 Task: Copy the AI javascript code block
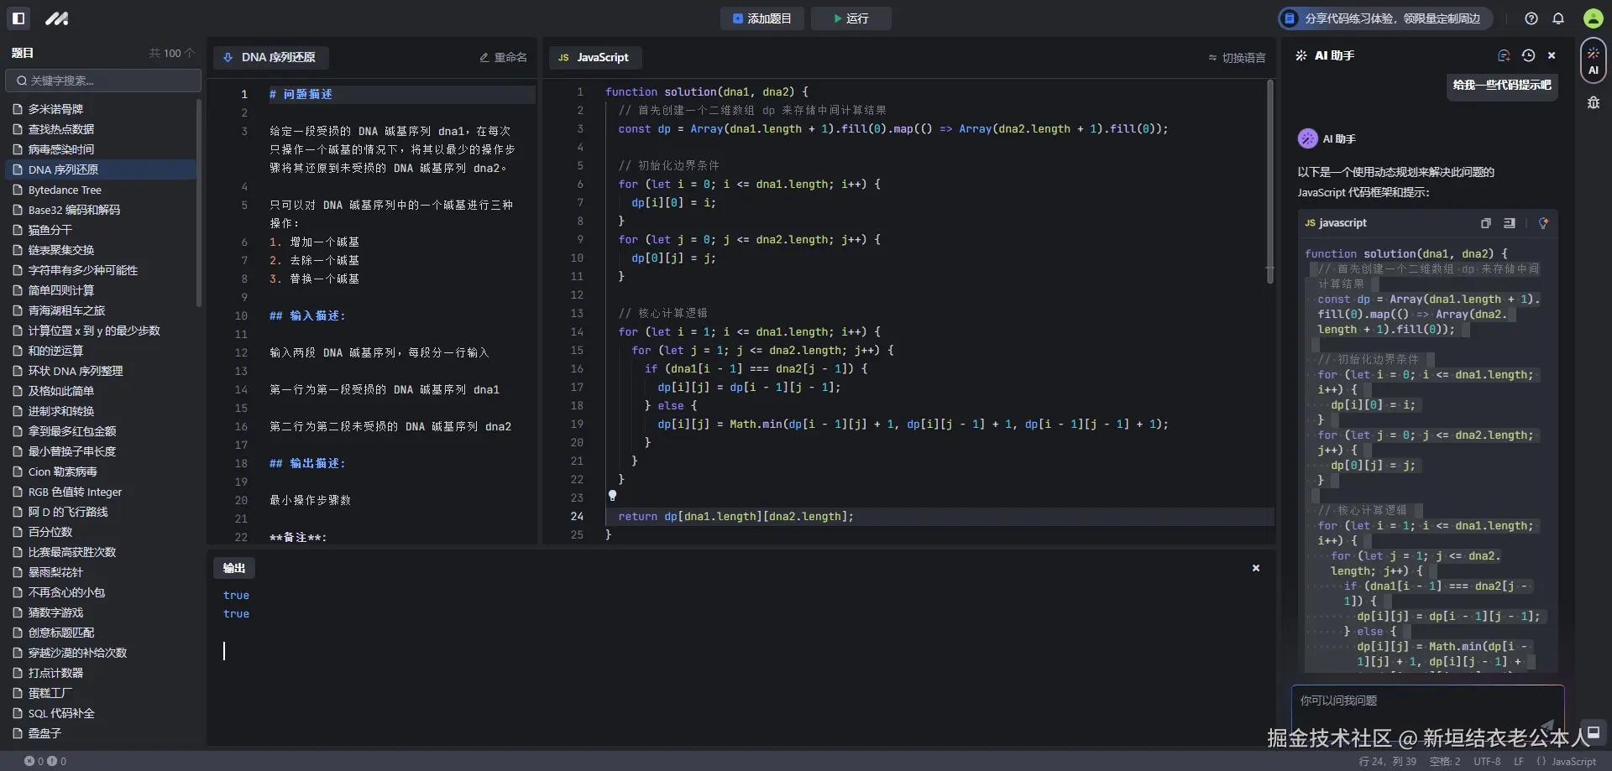[1486, 223]
